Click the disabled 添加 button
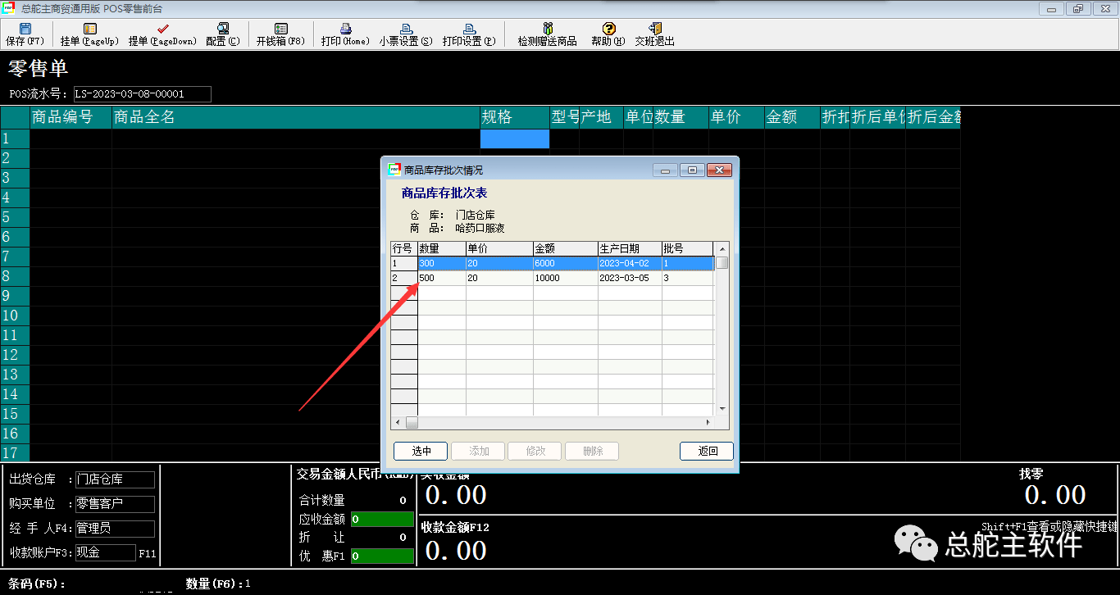This screenshot has width=1120, height=595. tap(477, 451)
